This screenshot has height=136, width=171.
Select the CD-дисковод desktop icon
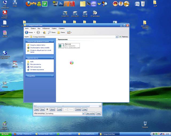pos(95,14)
